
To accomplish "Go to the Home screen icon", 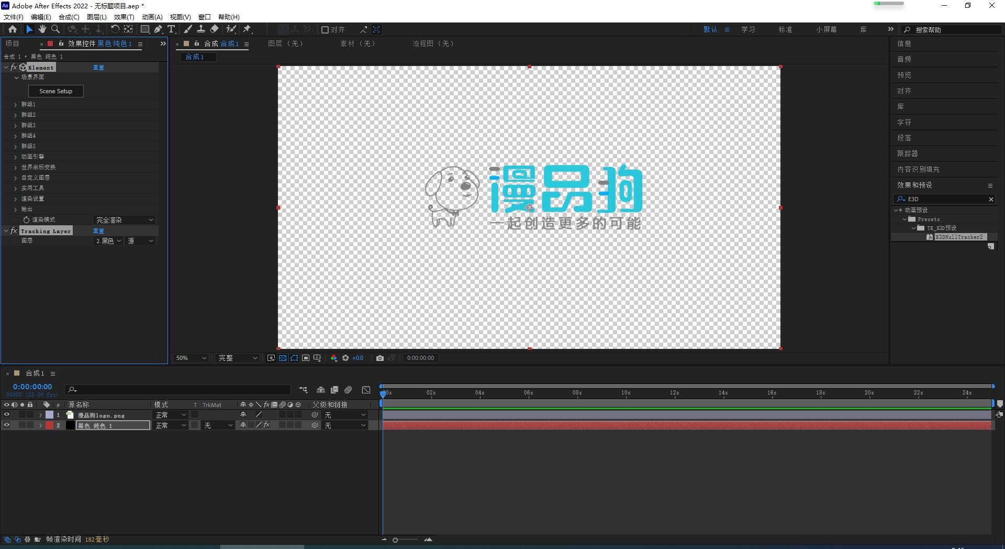I will [13, 29].
